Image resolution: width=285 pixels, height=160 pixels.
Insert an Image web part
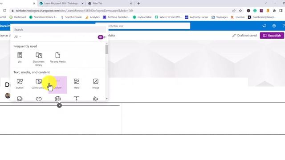pyautogui.click(x=95, y=84)
